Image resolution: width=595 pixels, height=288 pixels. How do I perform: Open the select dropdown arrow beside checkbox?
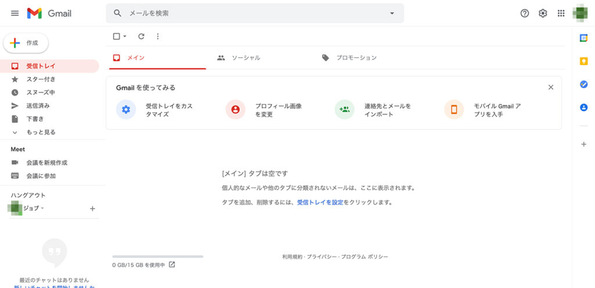[125, 37]
